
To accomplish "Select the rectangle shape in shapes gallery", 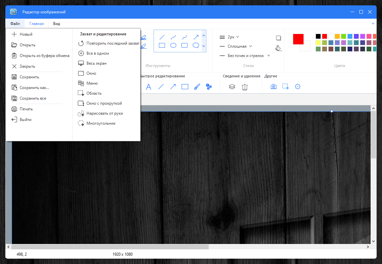I will (162, 45).
